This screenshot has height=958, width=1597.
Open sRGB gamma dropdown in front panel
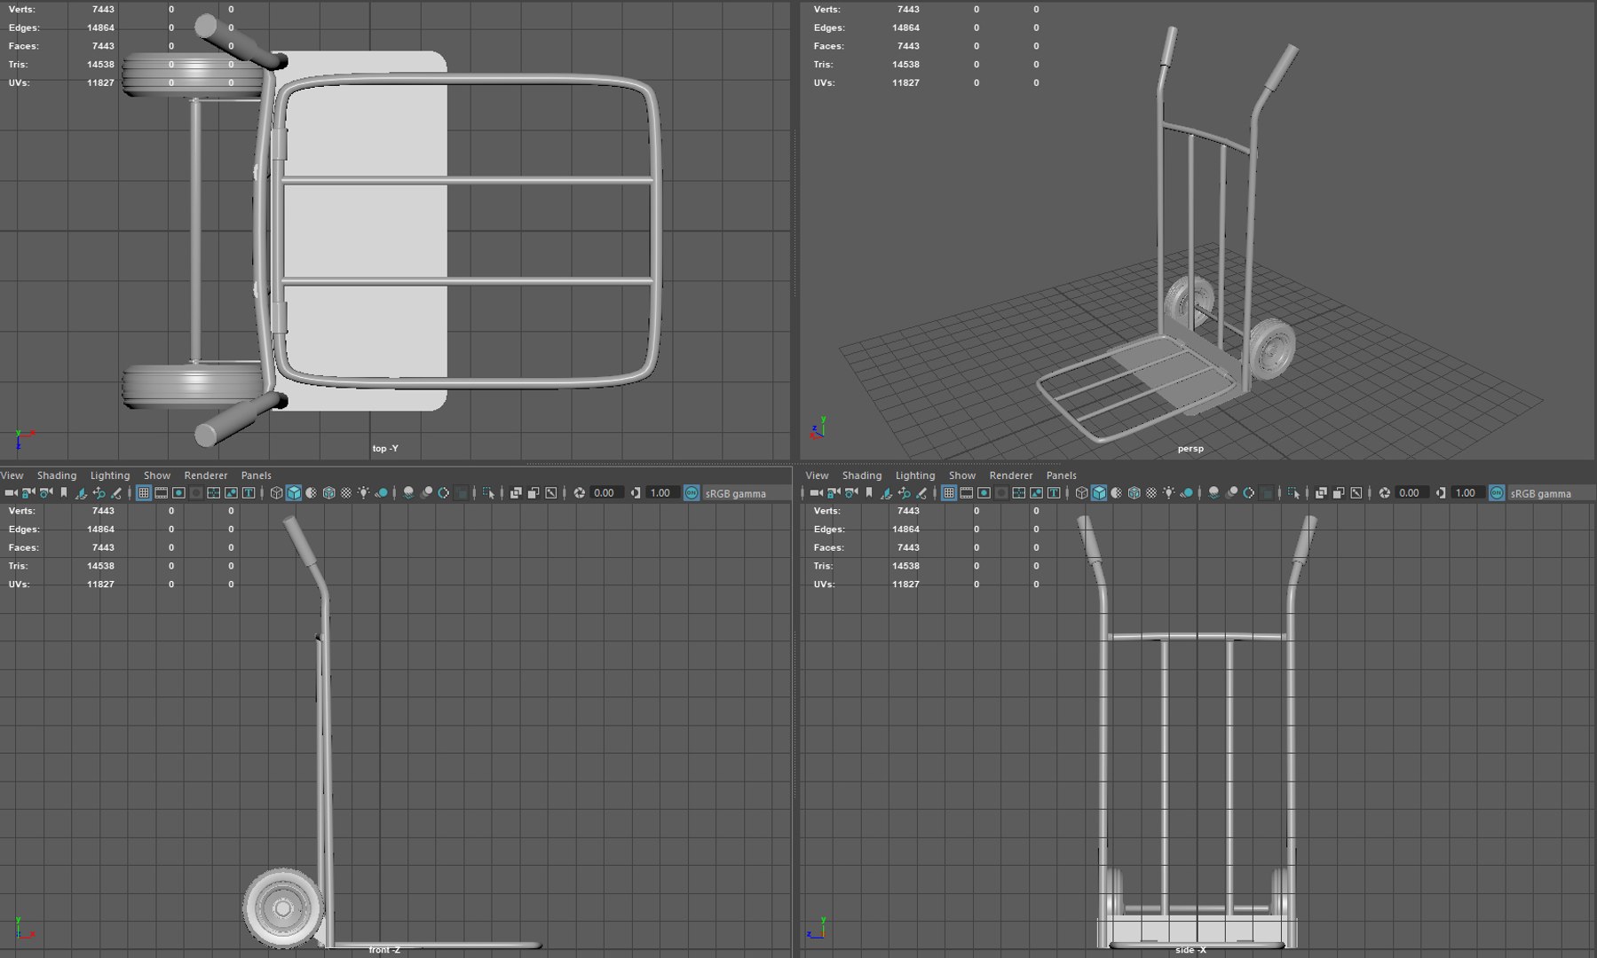click(x=735, y=494)
